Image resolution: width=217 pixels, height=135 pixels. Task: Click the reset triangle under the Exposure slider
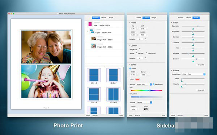(193, 45)
